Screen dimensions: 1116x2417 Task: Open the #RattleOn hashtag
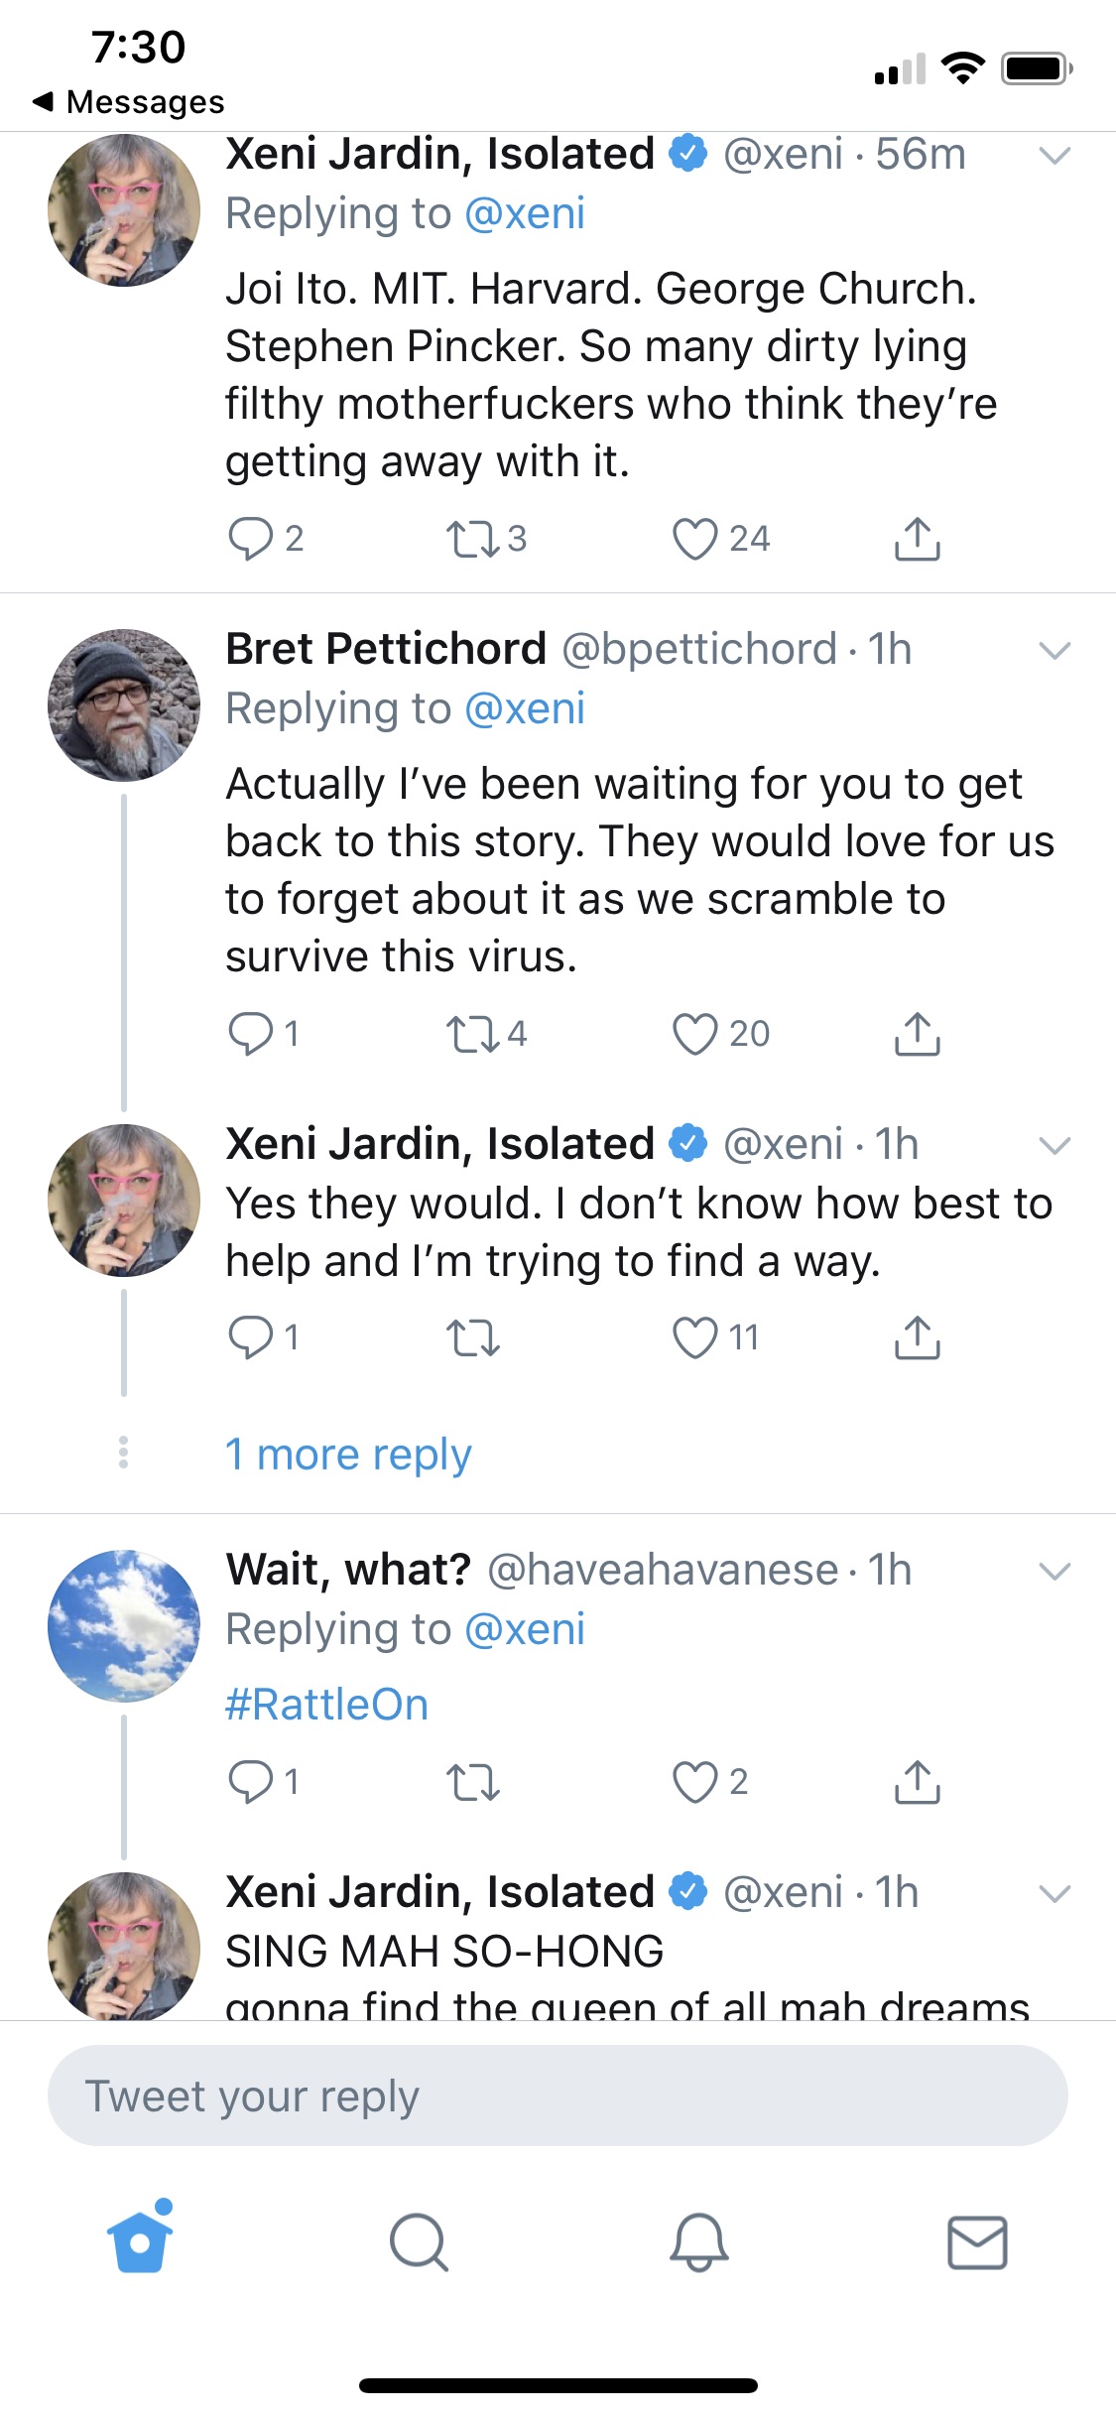tap(326, 1705)
